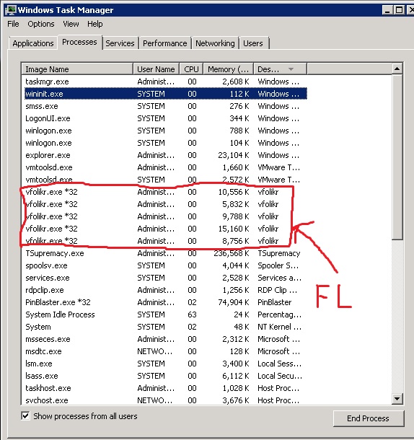
Task: Switch to the Applications tab
Action: pos(33,43)
